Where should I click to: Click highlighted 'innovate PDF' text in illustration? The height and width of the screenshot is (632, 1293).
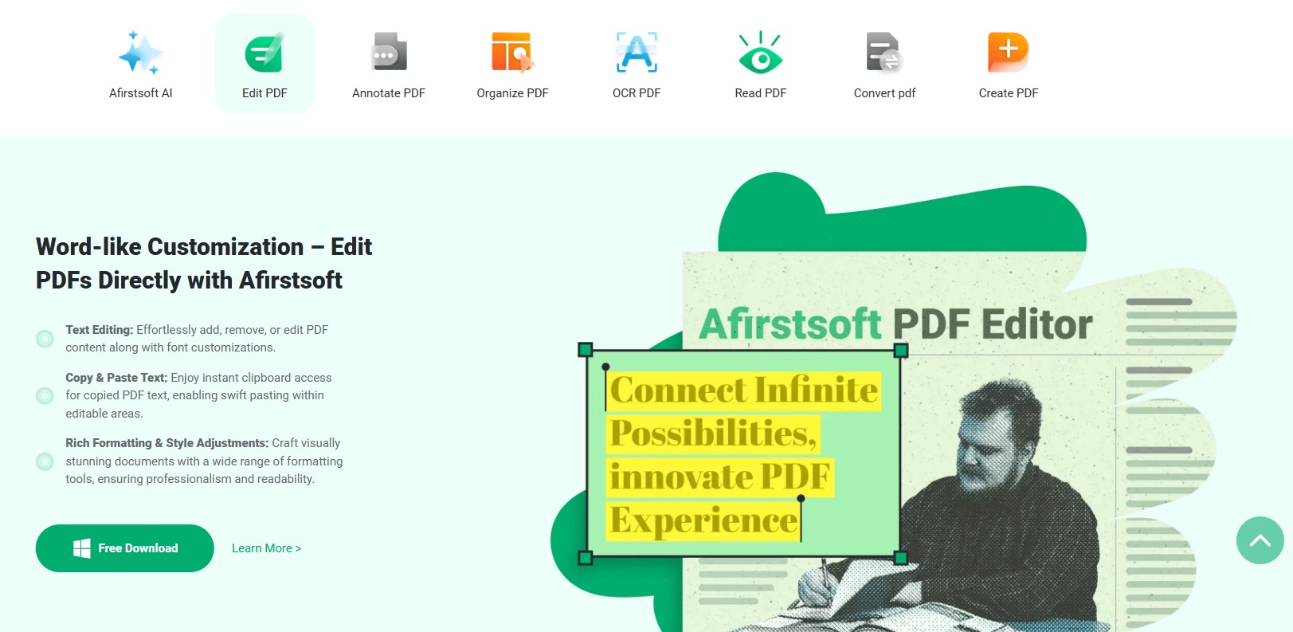coord(720,477)
